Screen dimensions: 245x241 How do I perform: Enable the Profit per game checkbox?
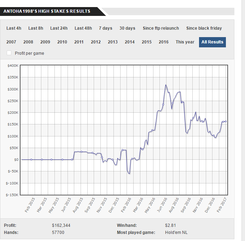click(9, 53)
